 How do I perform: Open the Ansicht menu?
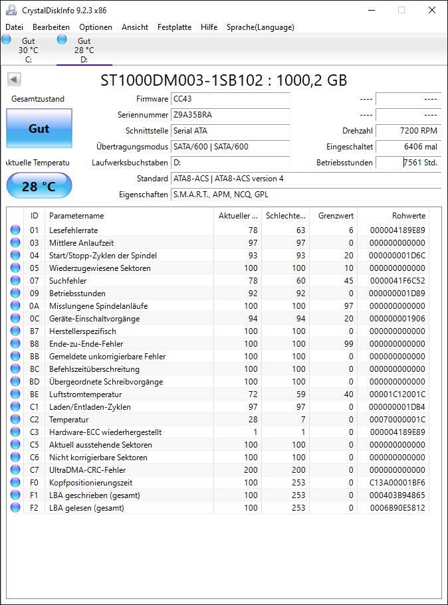135,27
